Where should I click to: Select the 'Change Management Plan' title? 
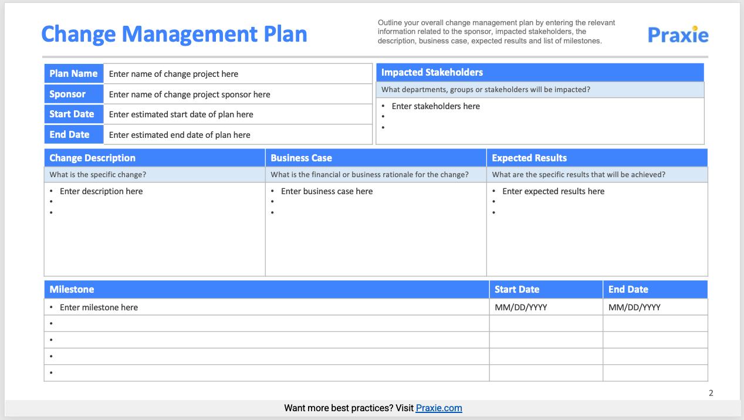click(174, 33)
